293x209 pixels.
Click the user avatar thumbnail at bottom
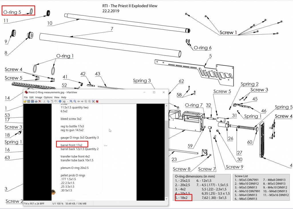coord(54,192)
